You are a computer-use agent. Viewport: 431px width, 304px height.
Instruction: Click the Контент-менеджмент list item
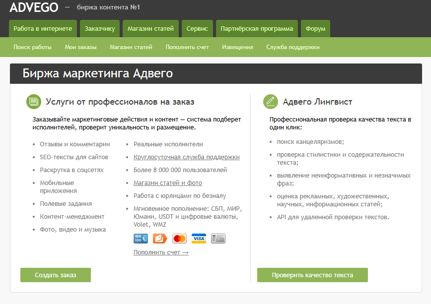coord(72,217)
